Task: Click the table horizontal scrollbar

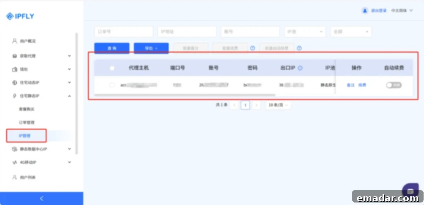Action: tap(185, 95)
